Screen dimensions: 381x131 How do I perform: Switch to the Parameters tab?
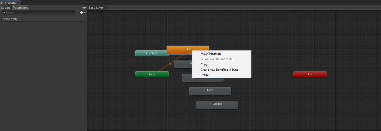(x=21, y=7)
